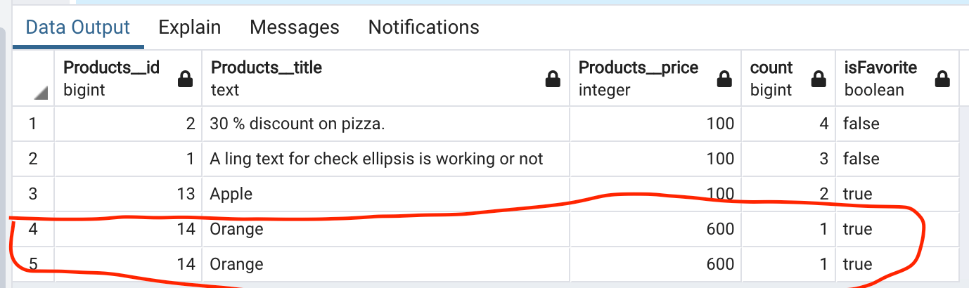Click the lock icon on Products__price column
This screenshot has height=288, width=969.
click(x=725, y=79)
